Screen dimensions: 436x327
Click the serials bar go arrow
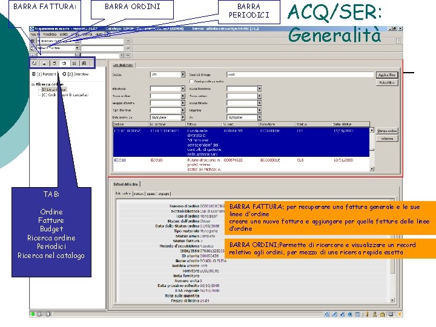[x=127, y=55]
